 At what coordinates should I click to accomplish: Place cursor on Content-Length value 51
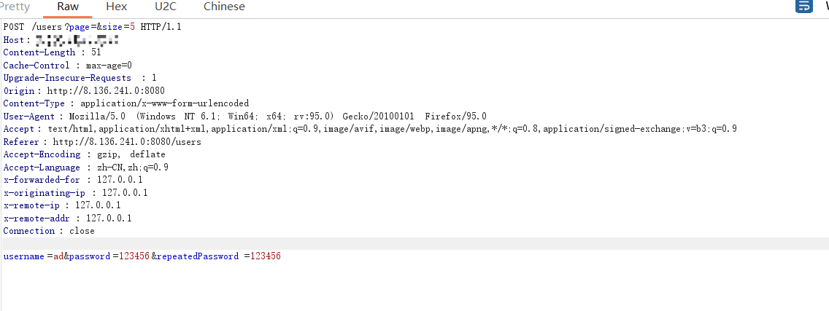96,52
